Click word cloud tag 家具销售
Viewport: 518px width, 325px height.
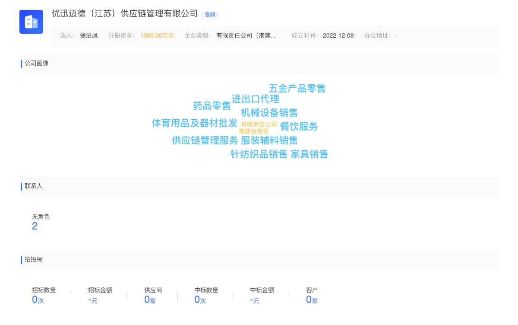click(310, 154)
